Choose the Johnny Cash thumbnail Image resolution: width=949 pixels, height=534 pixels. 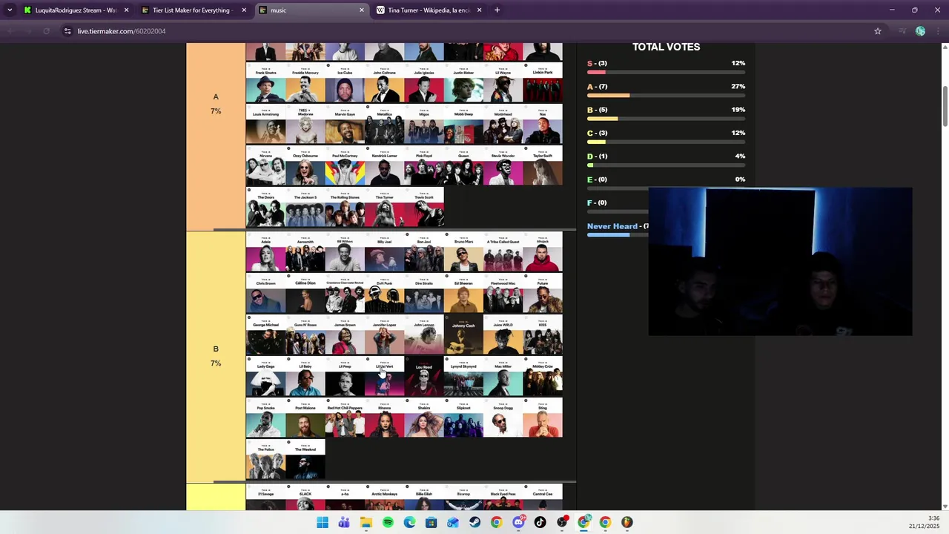pos(463,335)
